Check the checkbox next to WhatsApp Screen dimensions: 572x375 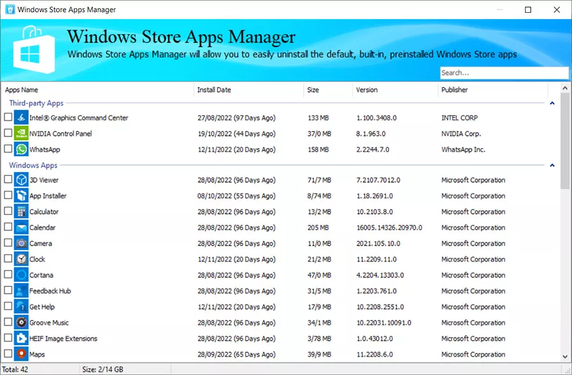[x=7, y=149]
